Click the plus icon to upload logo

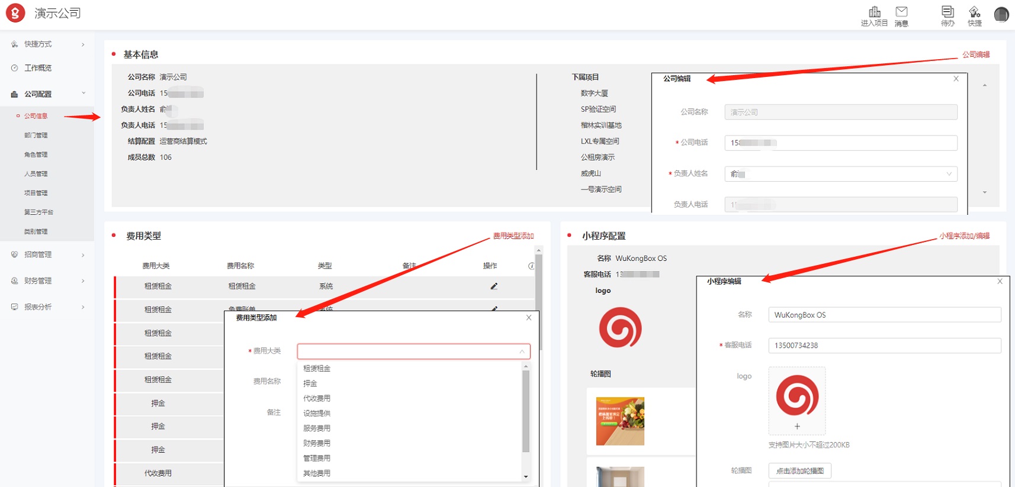click(x=797, y=426)
